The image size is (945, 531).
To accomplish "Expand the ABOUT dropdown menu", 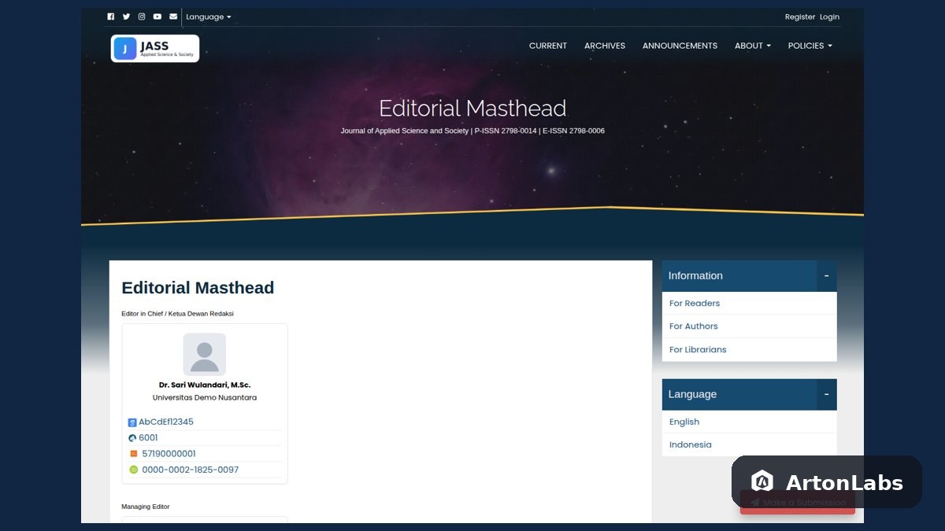I will pyautogui.click(x=753, y=46).
